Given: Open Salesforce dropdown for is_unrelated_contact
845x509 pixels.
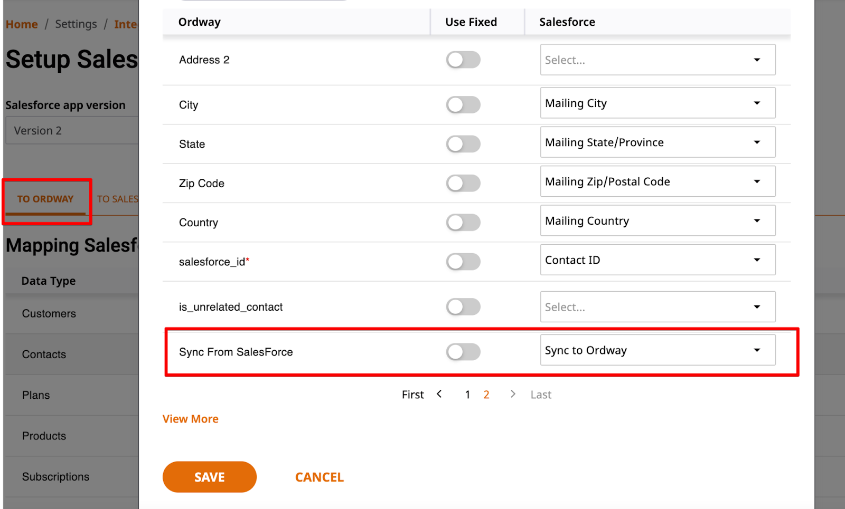Looking at the screenshot, I should [x=658, y=306].
